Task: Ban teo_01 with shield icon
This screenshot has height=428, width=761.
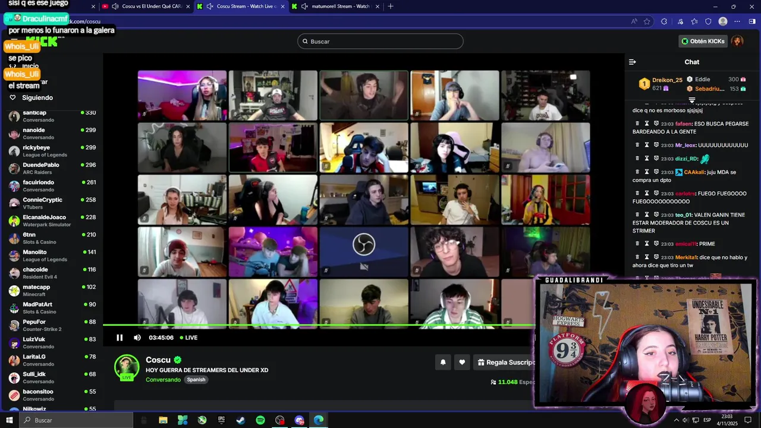Action: 656,215
